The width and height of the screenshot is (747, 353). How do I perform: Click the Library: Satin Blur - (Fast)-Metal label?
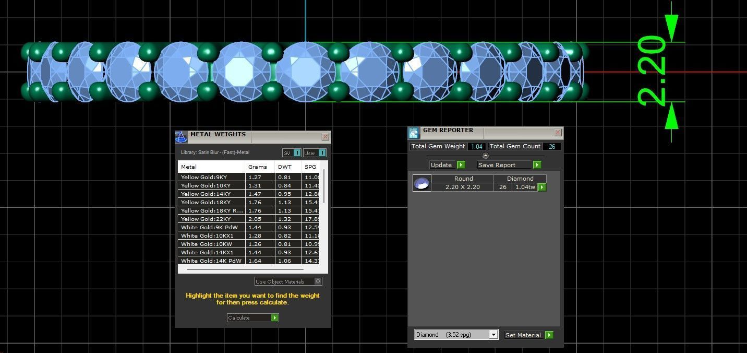pos(215,152)
